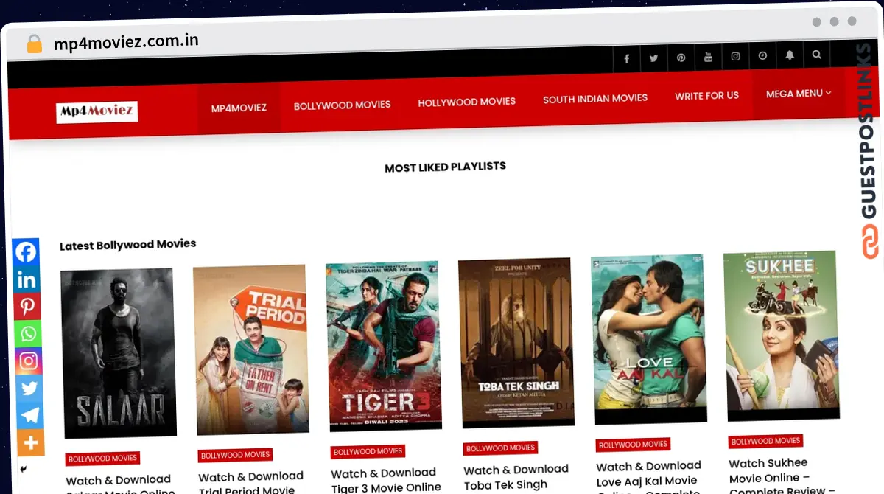Screen dimensions: 884x494
Task: Expand more share options with the plus icon
Action: pos(27,442)
